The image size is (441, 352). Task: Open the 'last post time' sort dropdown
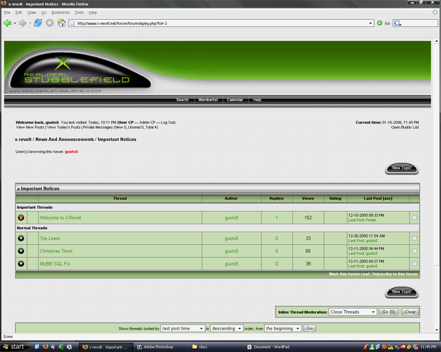182,328
